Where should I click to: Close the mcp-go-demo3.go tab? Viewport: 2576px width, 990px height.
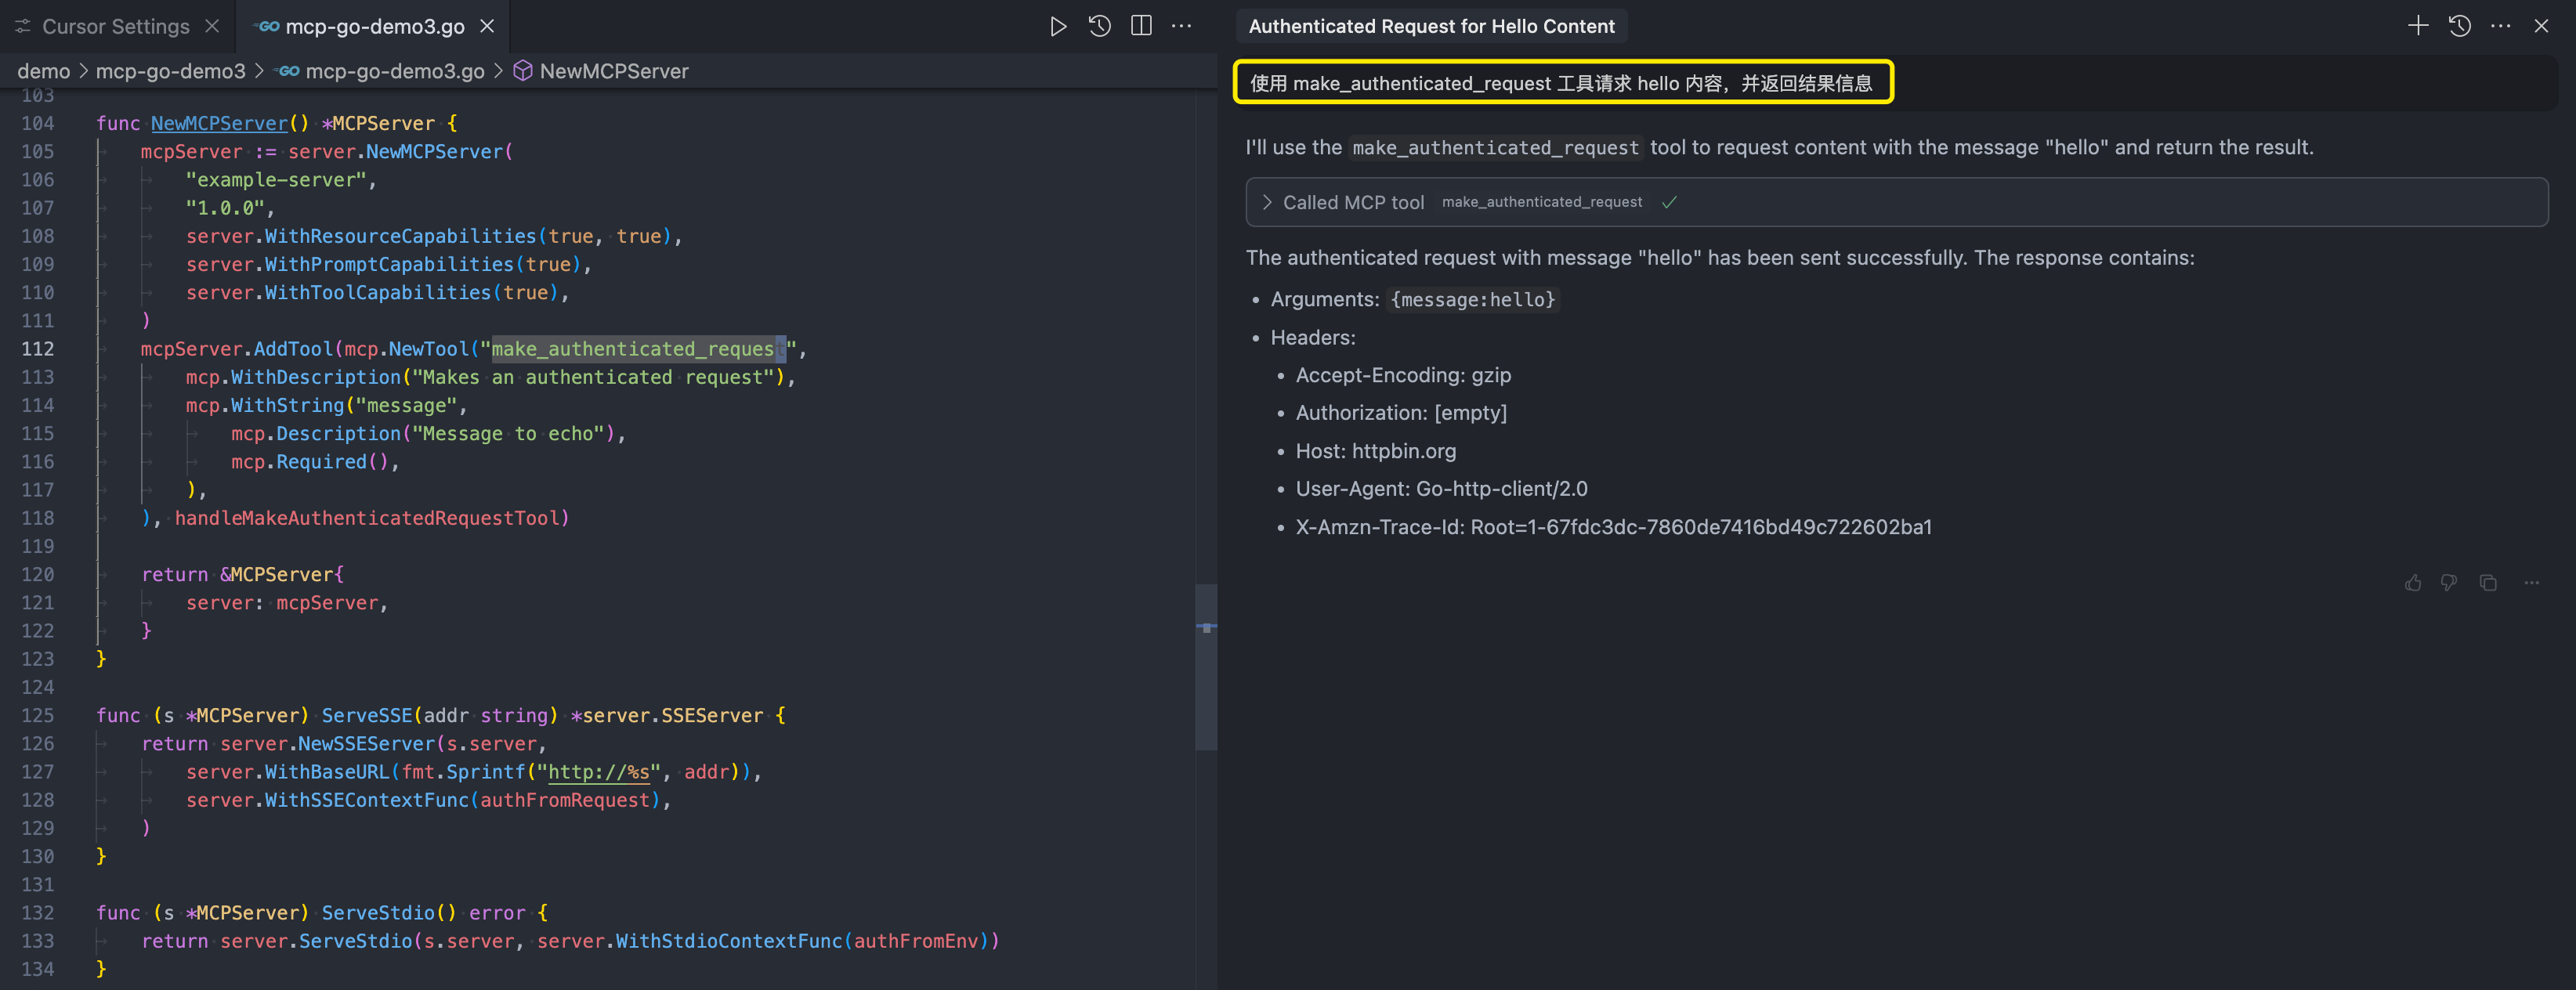point(487,26)
